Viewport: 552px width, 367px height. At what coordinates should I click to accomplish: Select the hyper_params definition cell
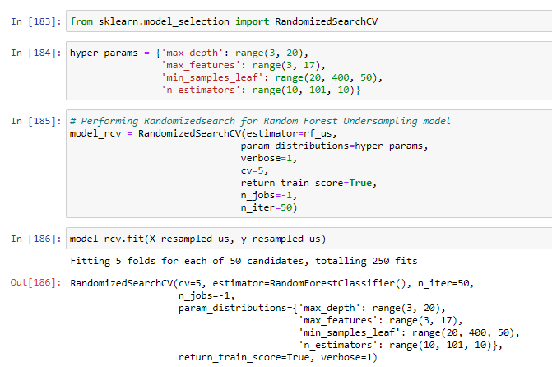pos(309,71)
